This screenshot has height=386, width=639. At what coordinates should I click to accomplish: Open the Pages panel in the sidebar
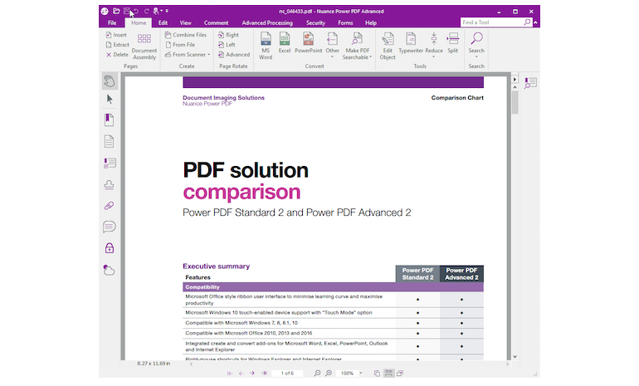(x=109, y=141)
